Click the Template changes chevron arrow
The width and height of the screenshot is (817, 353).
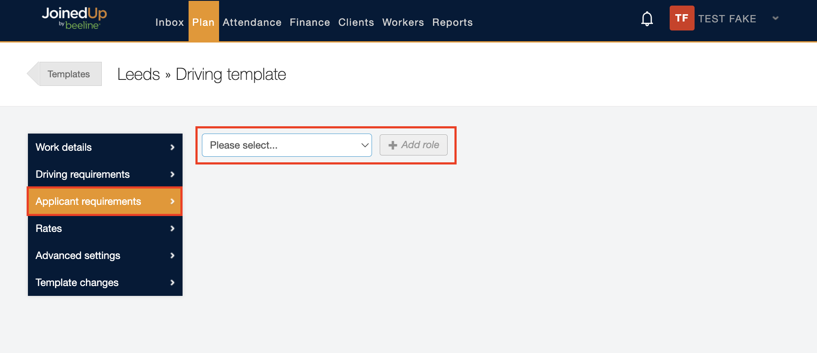(x=172, y=283)
